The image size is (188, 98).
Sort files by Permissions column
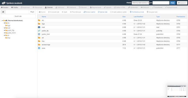(181, 17)
